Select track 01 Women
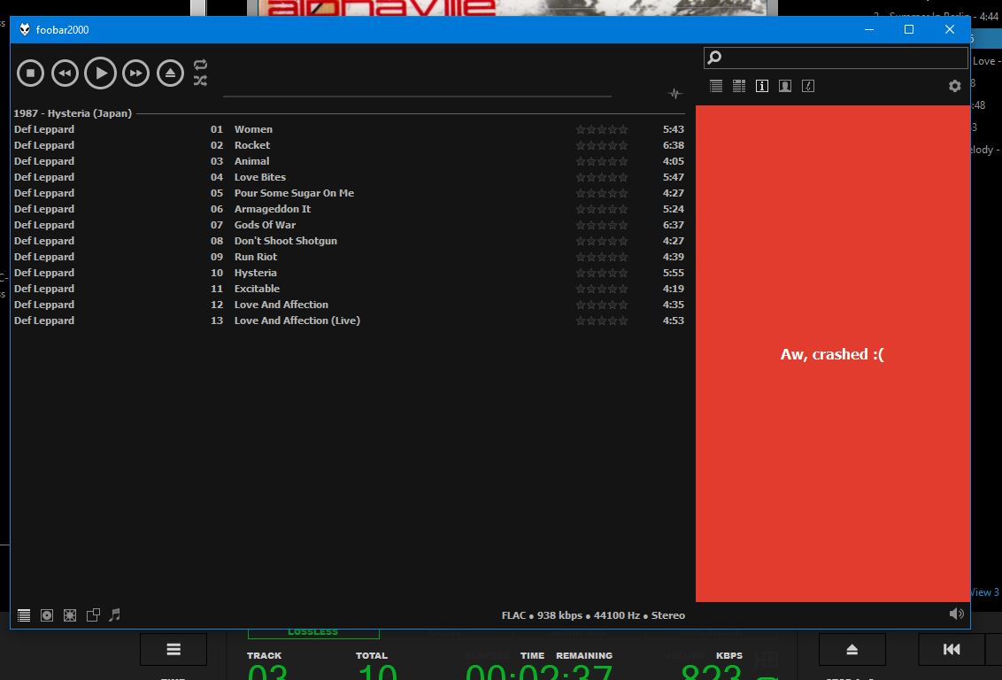Image resolution: width=1002 pixels, height=680 pixels. [349, 129]
